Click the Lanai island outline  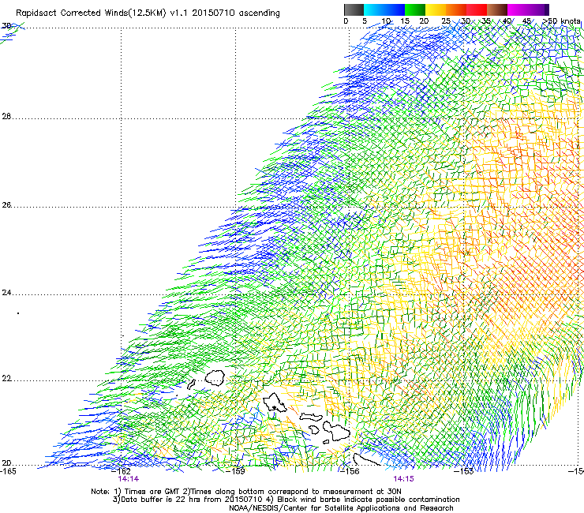315,430
